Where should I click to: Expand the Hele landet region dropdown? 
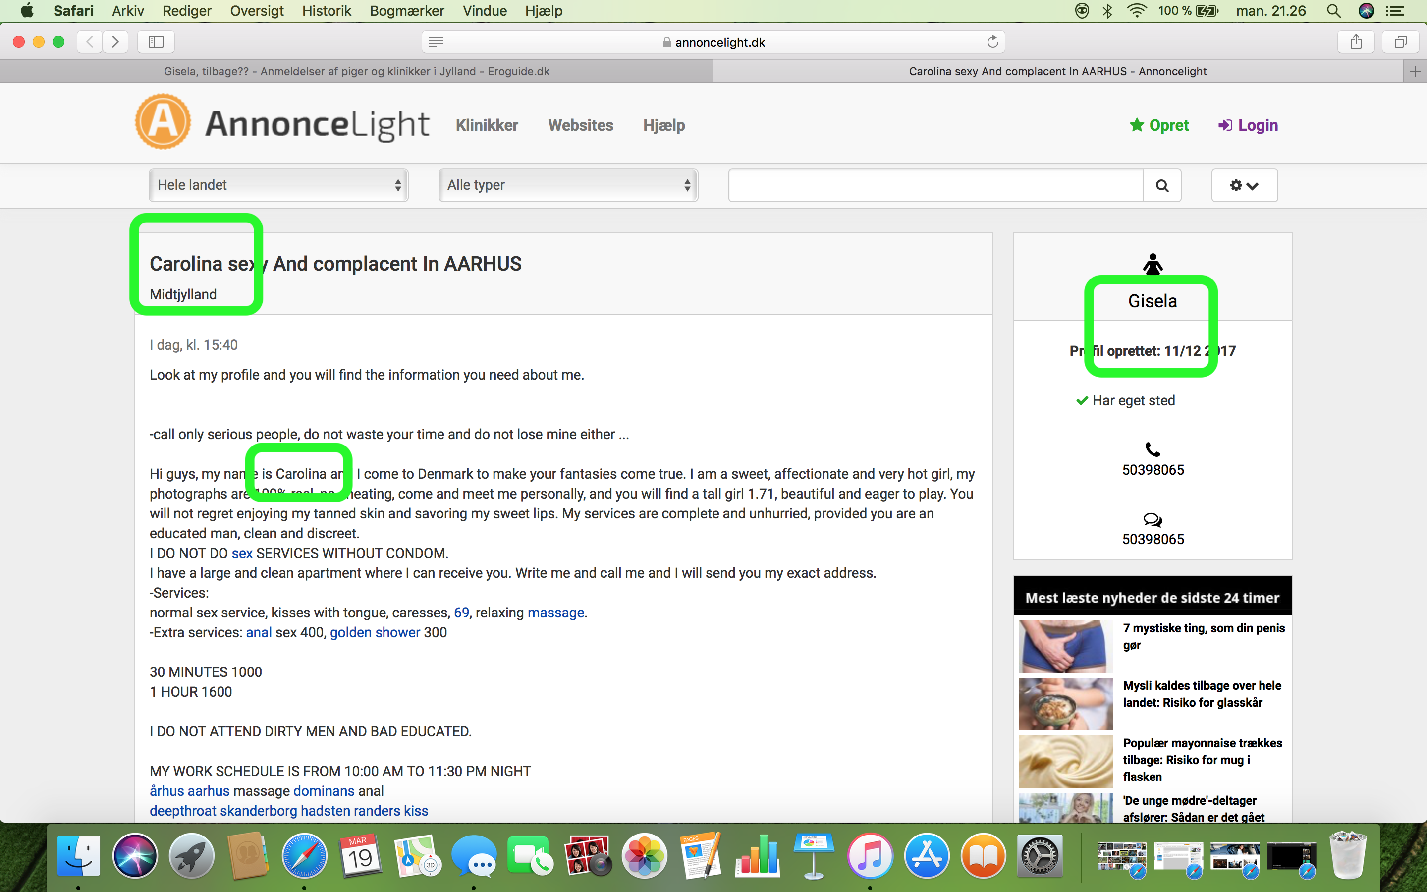tap(278, 185)
